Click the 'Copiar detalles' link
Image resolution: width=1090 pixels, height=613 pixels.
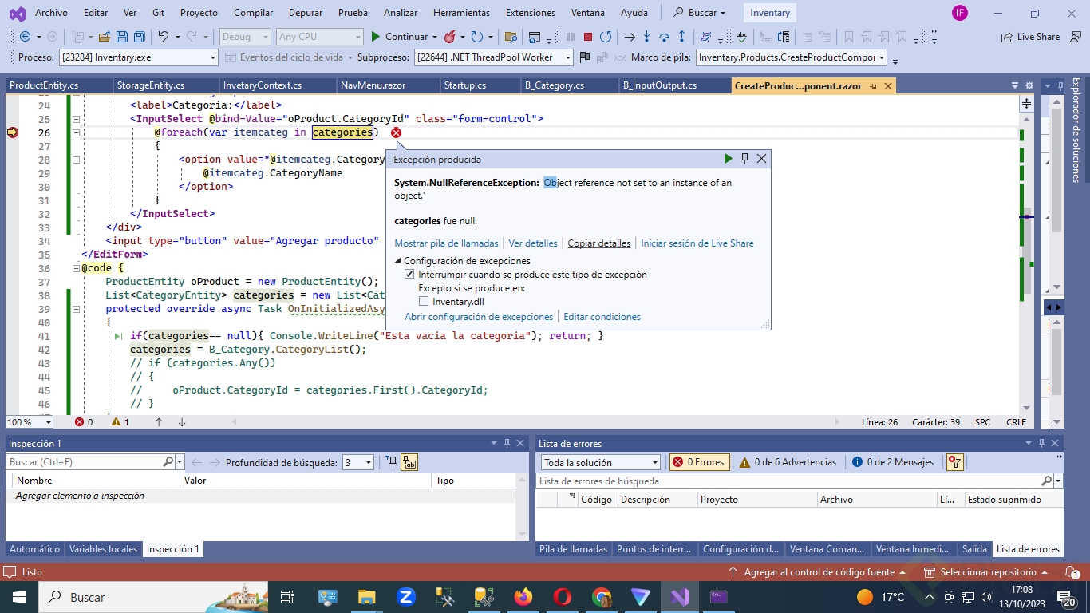[x=598, y=243]
